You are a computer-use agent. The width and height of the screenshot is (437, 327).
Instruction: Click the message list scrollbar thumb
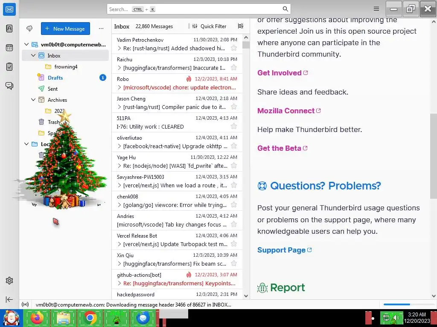tap(246, 45)
